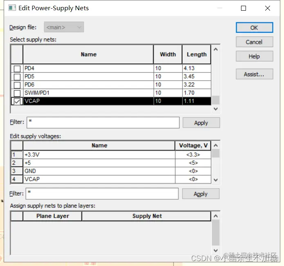Check the PD6 net checkbox
The height and width of the screenshot is (266, 284).
(x=17, y=85)
